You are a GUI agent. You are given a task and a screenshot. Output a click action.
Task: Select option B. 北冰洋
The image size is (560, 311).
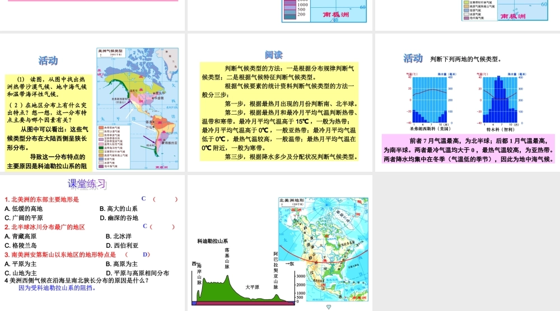pyautogui.click(x=119, y=237)
